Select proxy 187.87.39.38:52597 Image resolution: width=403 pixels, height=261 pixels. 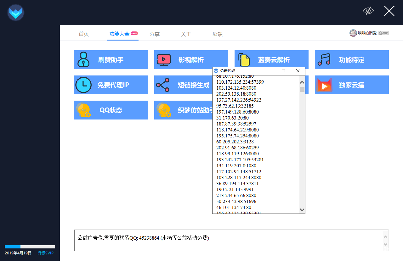click(x=236, y=124)
